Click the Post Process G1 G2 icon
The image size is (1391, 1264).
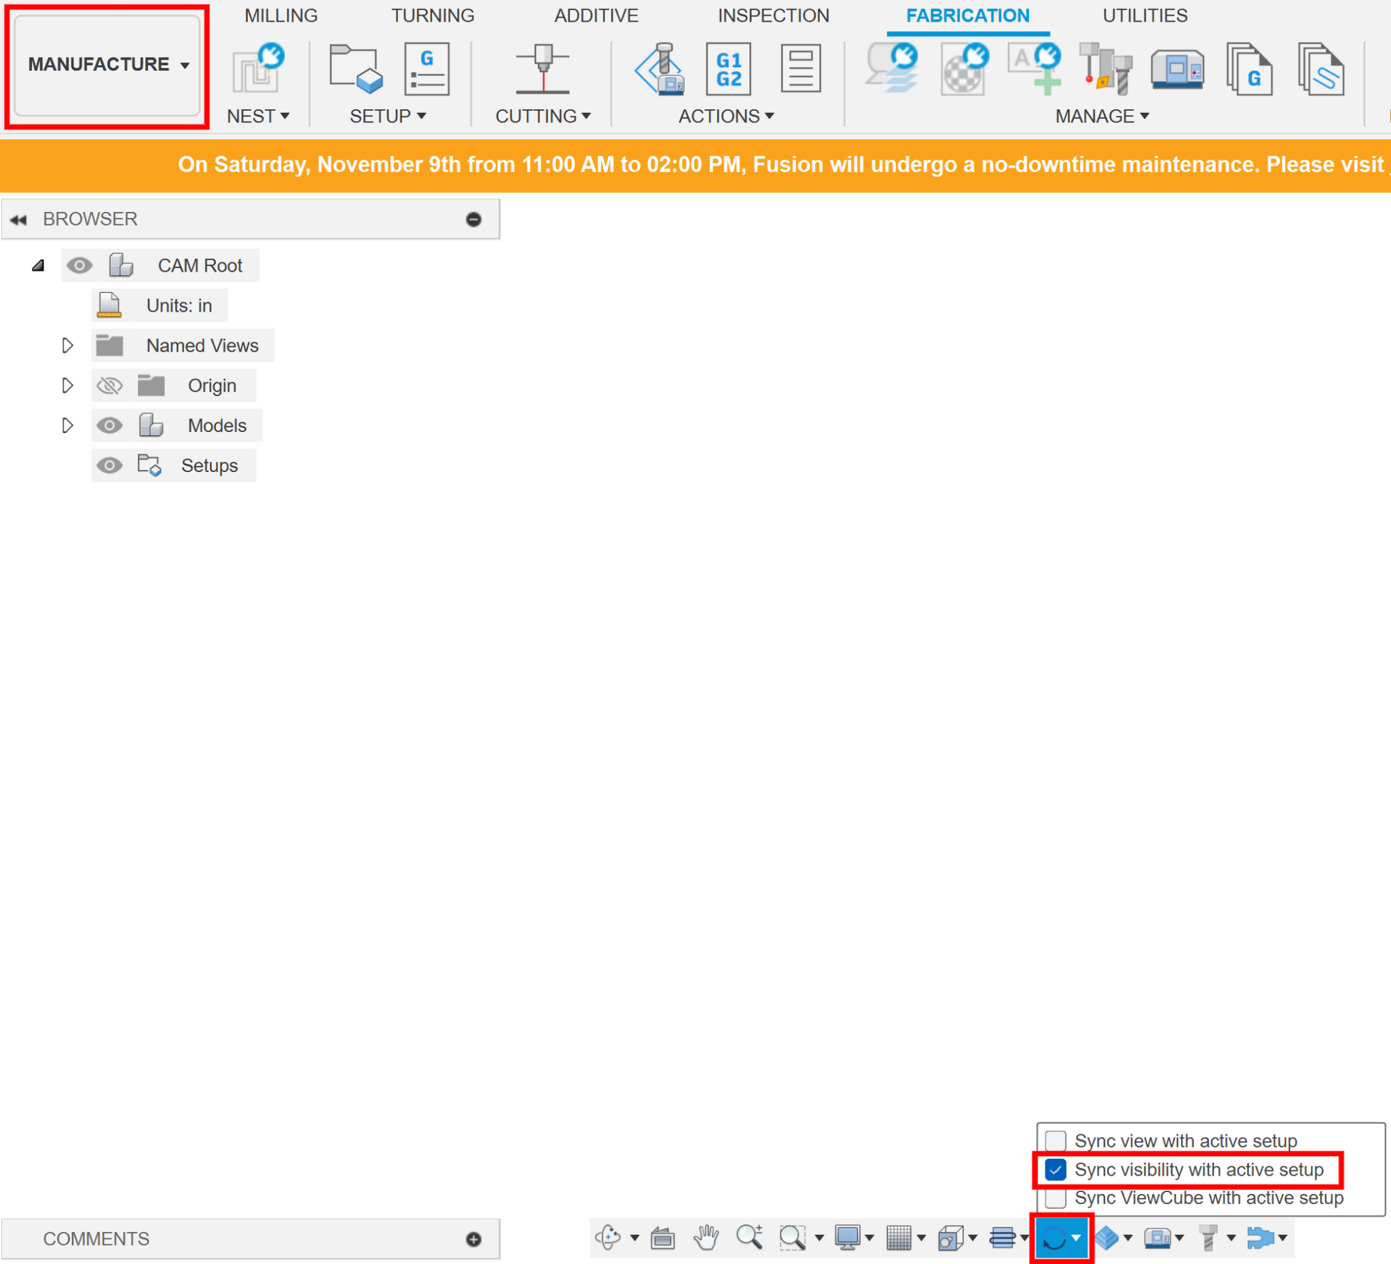tap(729, 69)
